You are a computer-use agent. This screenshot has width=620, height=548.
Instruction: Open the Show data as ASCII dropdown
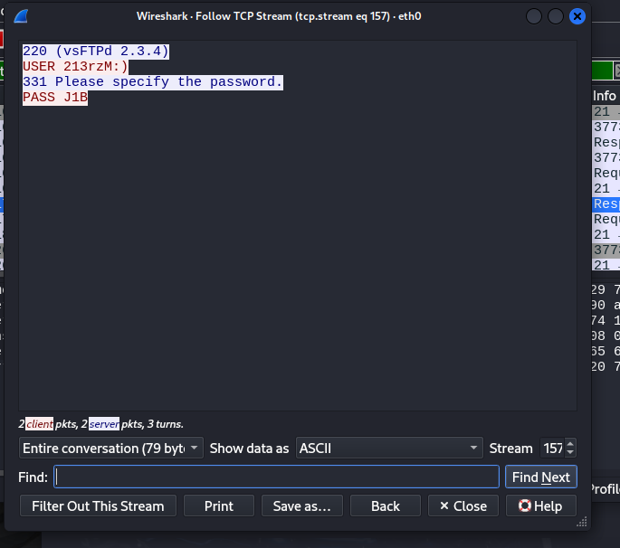(x=389, y=448)
